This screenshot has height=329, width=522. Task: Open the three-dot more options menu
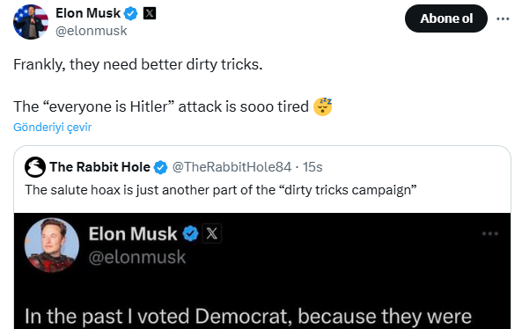[x=503, y=18]
